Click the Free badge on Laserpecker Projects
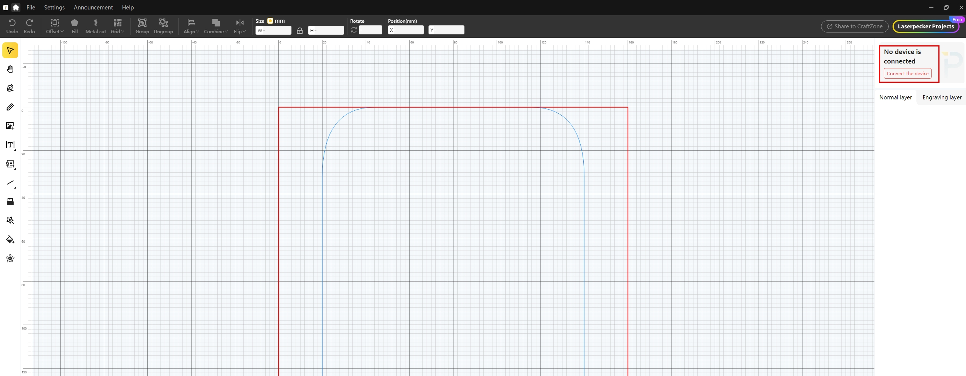 [x=957, y=20]
